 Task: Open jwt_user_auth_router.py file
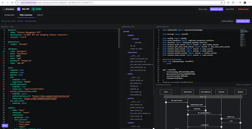coord(140,113)
